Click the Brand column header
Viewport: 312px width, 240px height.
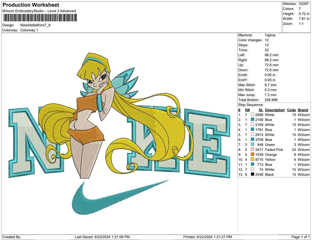[x=303, y=110]
